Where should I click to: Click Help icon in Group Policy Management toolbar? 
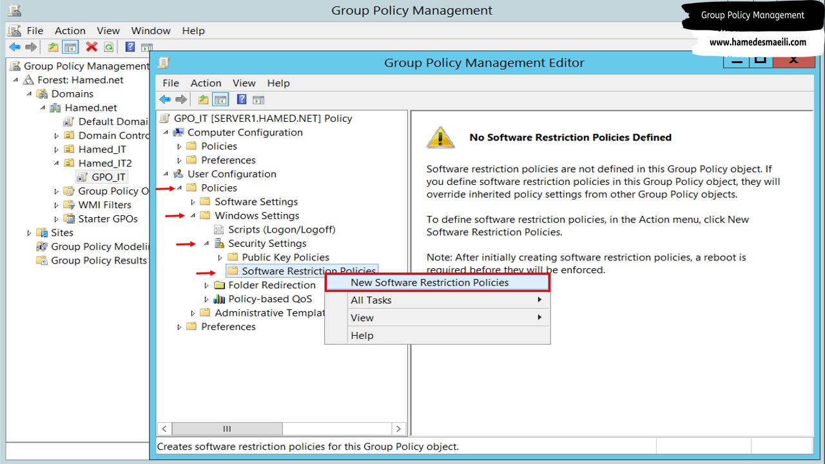[130, 47]
